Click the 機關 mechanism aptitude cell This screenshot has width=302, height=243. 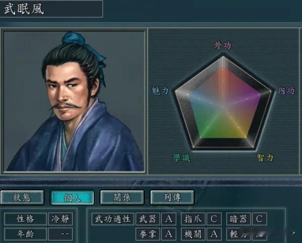pyautogui.click(x=193, y=234)
